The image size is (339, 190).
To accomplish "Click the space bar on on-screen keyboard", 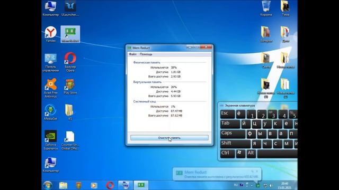I will pos(277,154).
